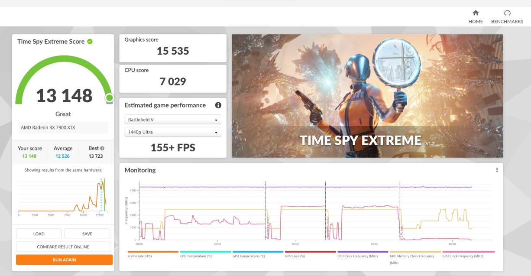Screen dimensions: 531x276
Task: Click the Time Spy Extreme banner image
Action: [x=367, y=96]
